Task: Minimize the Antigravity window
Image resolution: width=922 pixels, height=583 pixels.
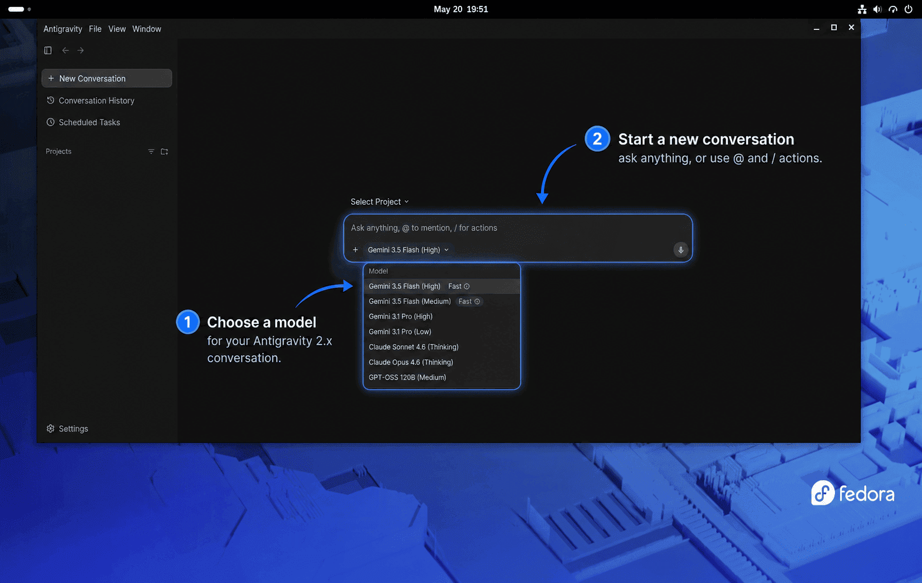Action: tap(816, 28)
